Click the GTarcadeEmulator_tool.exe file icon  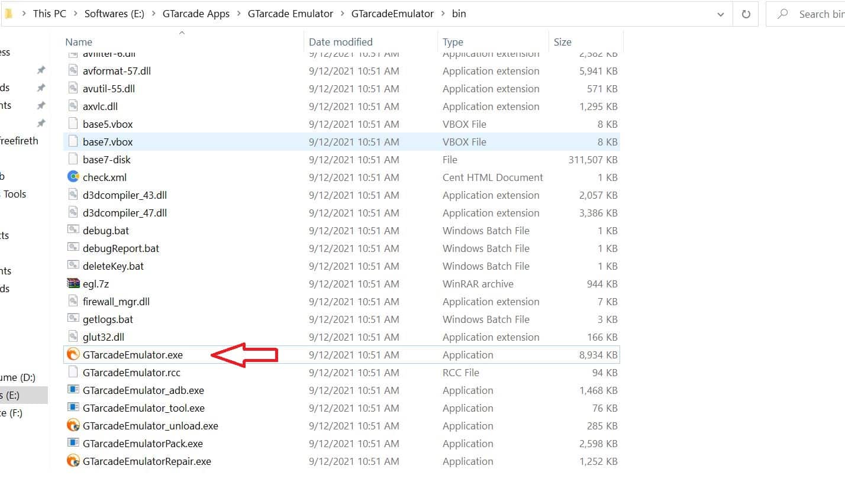pos(73,408)
